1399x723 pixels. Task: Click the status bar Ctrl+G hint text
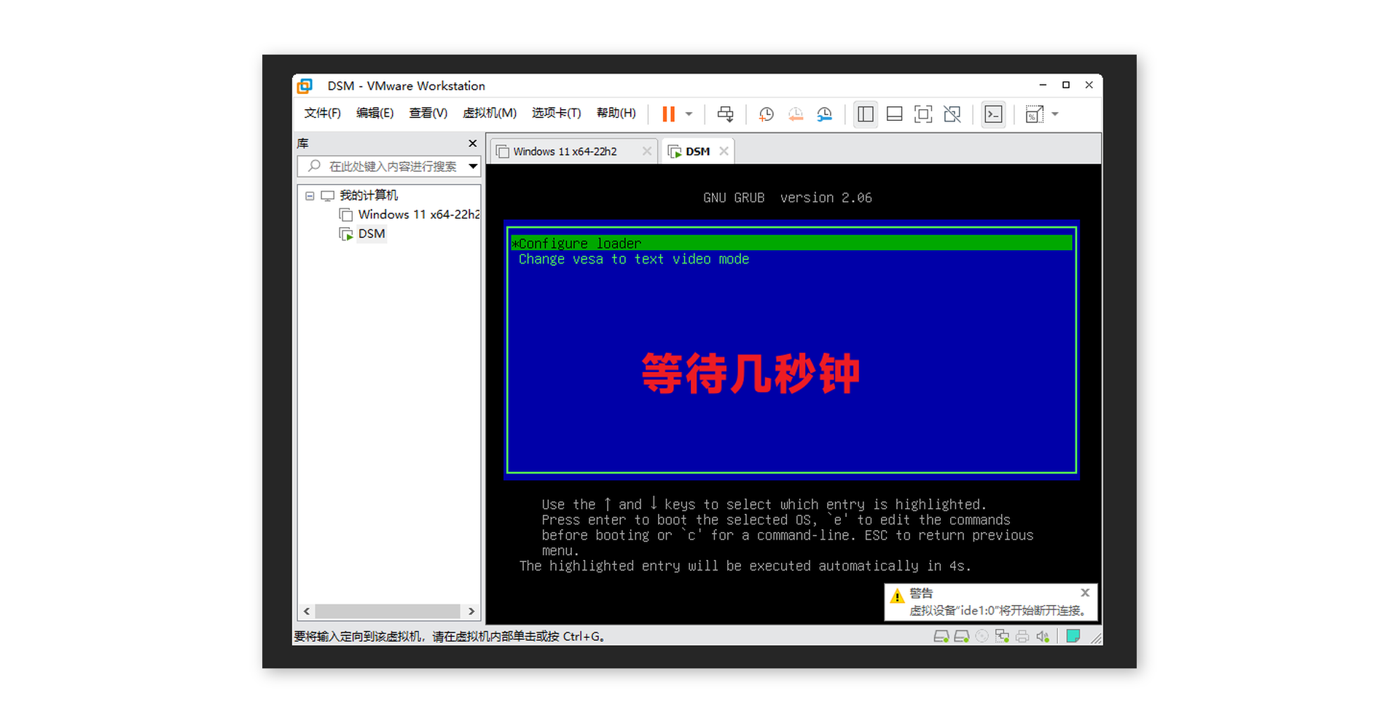[x=449, y=636]
